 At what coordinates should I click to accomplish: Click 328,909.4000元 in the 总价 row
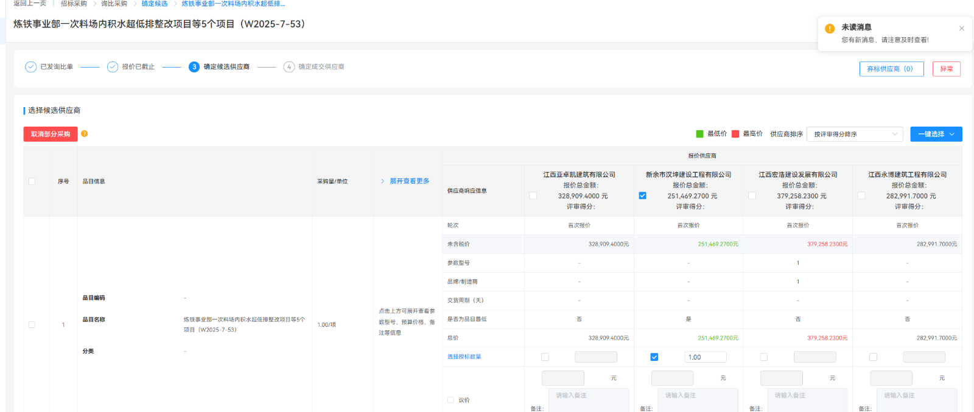(x=609, y=338)
